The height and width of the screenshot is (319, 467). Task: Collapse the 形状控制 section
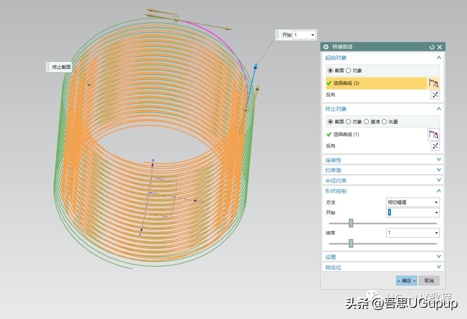(438, 191)
